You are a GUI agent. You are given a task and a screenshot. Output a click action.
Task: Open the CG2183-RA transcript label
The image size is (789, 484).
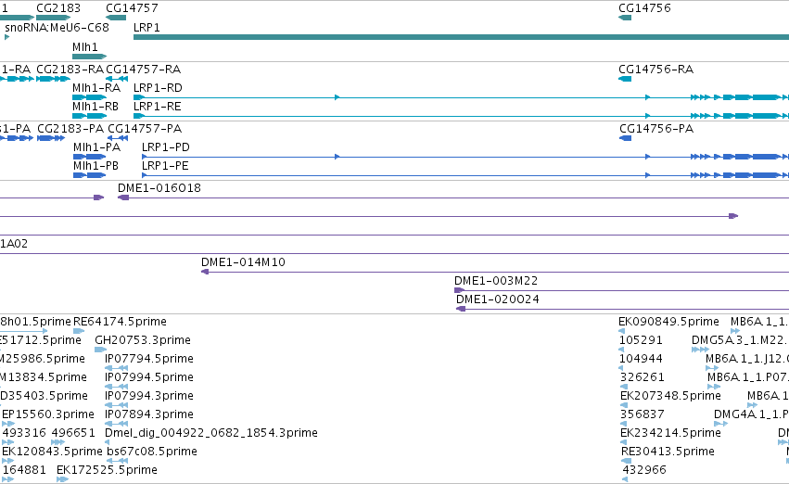[70, 69]
